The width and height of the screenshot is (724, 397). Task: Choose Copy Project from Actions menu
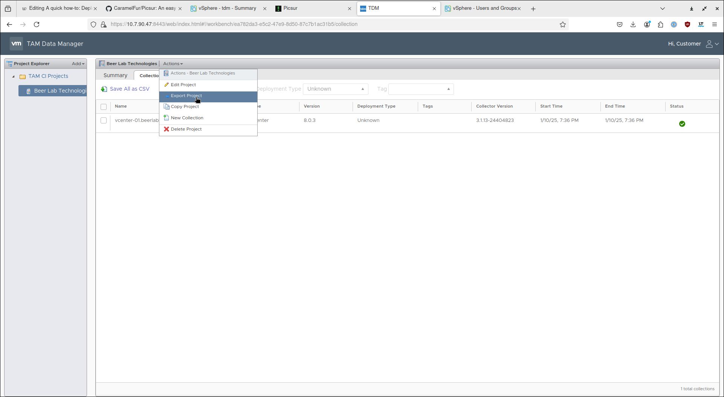pos(208,107)
